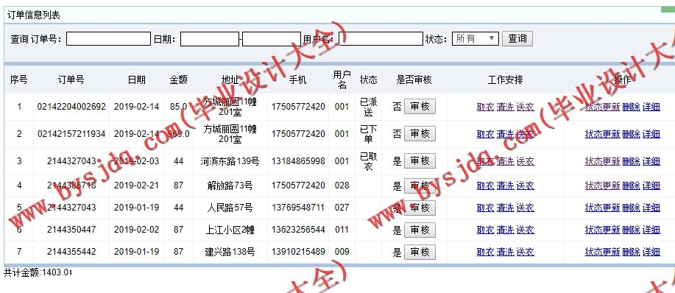Select the 共计金额:1403.0 total text
675x293 pixels.
click(x=38, y=272)
